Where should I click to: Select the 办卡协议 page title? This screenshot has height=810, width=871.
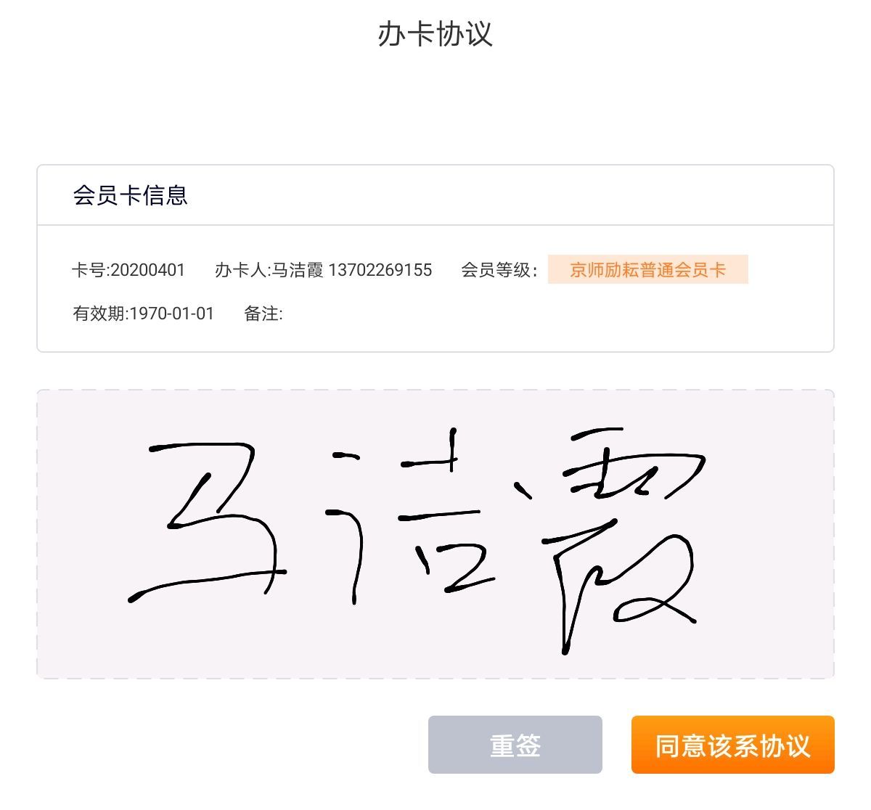435,34
